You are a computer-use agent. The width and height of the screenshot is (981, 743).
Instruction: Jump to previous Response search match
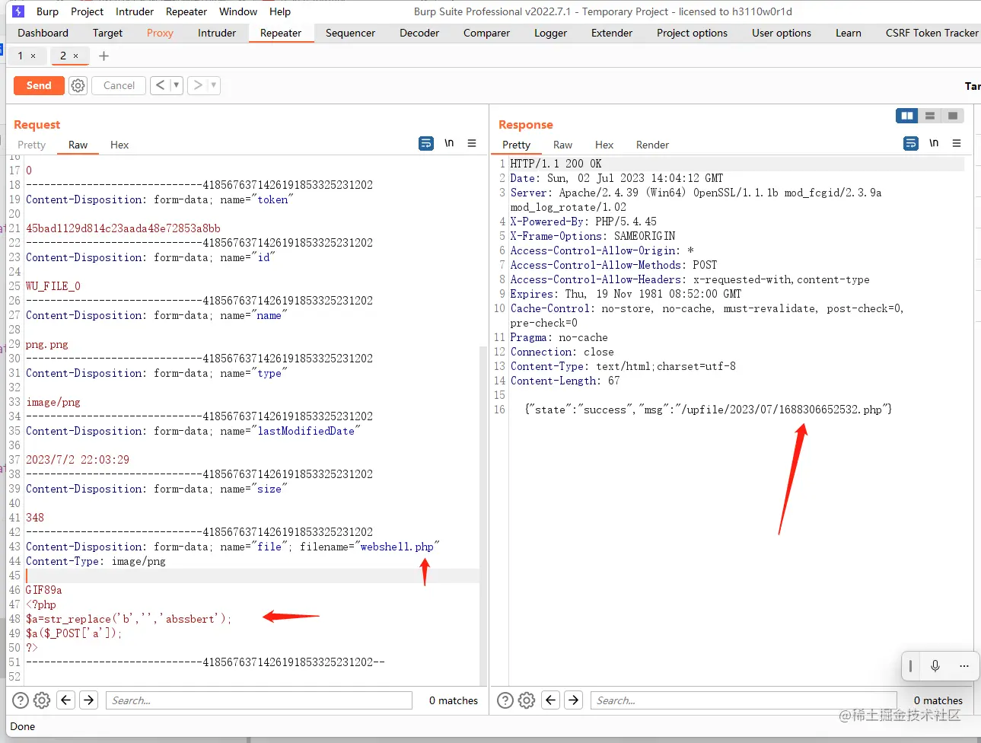(x=551, y=700)
